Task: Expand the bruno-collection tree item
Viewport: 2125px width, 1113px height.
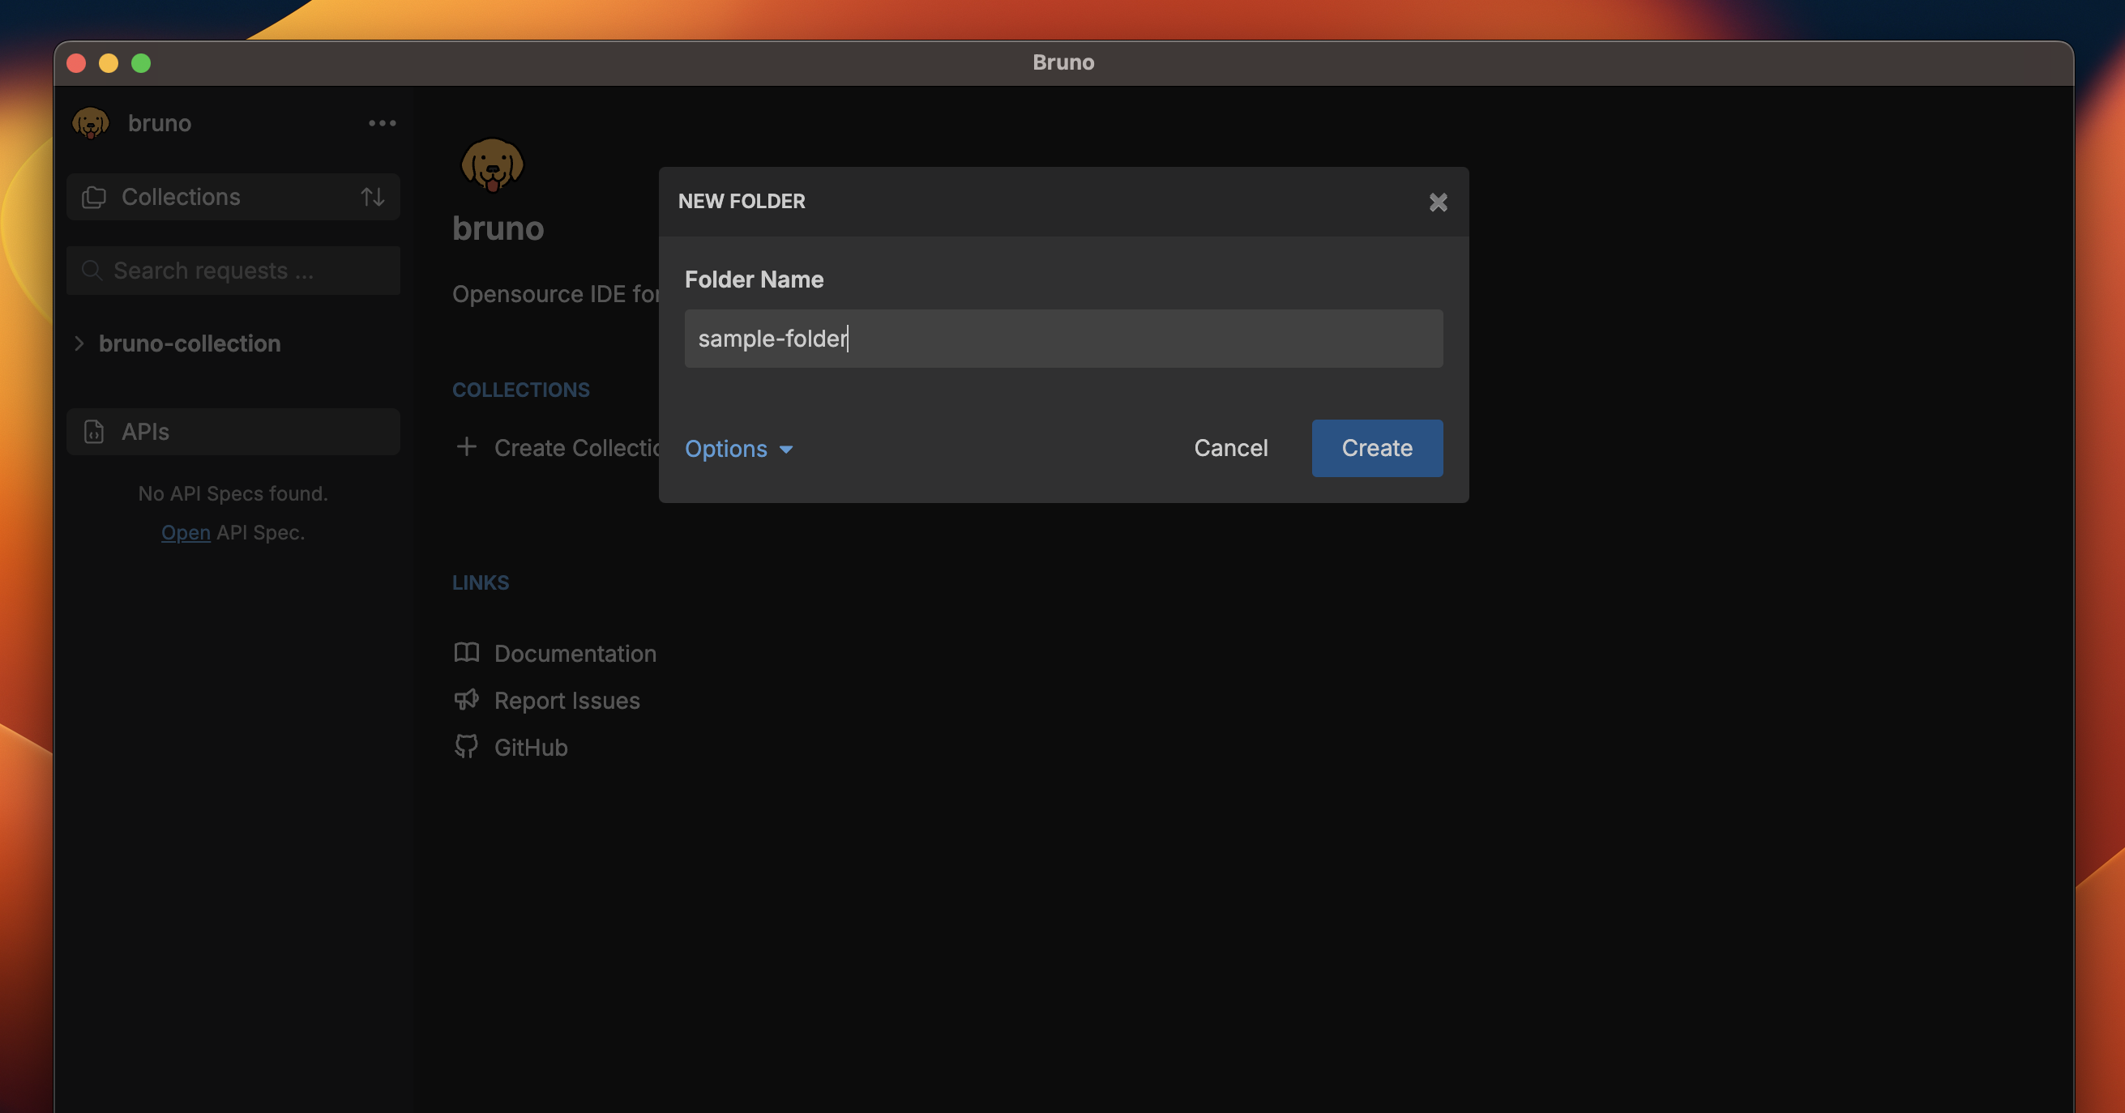Action: click(x=79, y=343)
